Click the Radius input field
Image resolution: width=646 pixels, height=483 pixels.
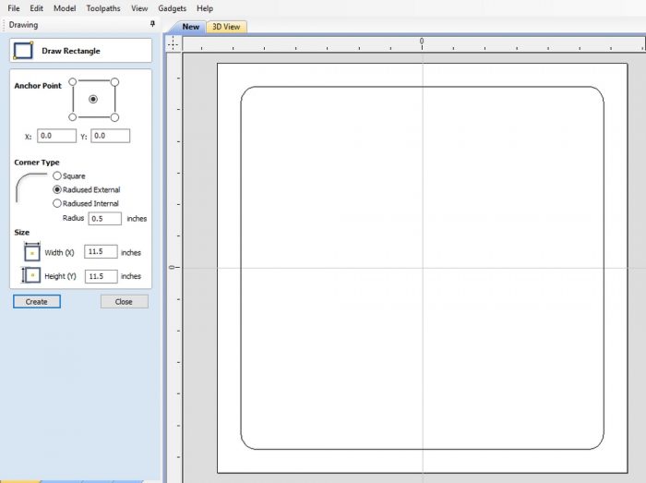(x=104, y=219)
